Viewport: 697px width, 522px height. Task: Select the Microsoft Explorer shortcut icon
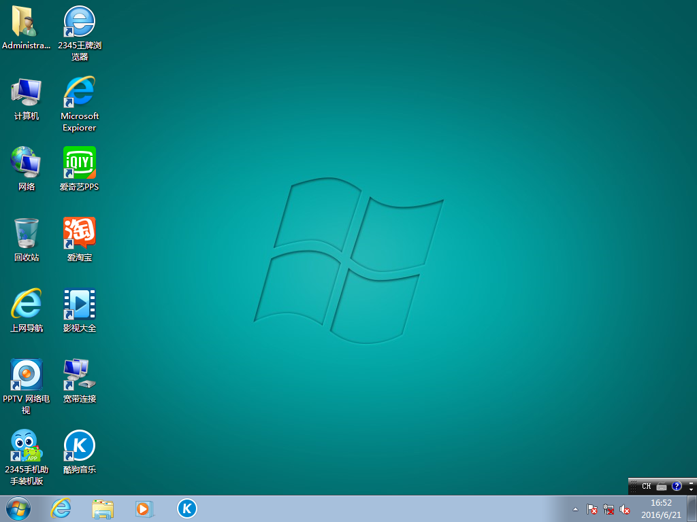[x=80, y=104]
